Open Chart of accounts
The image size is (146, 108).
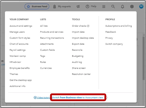pyautogui.click(x=19, y=44)
